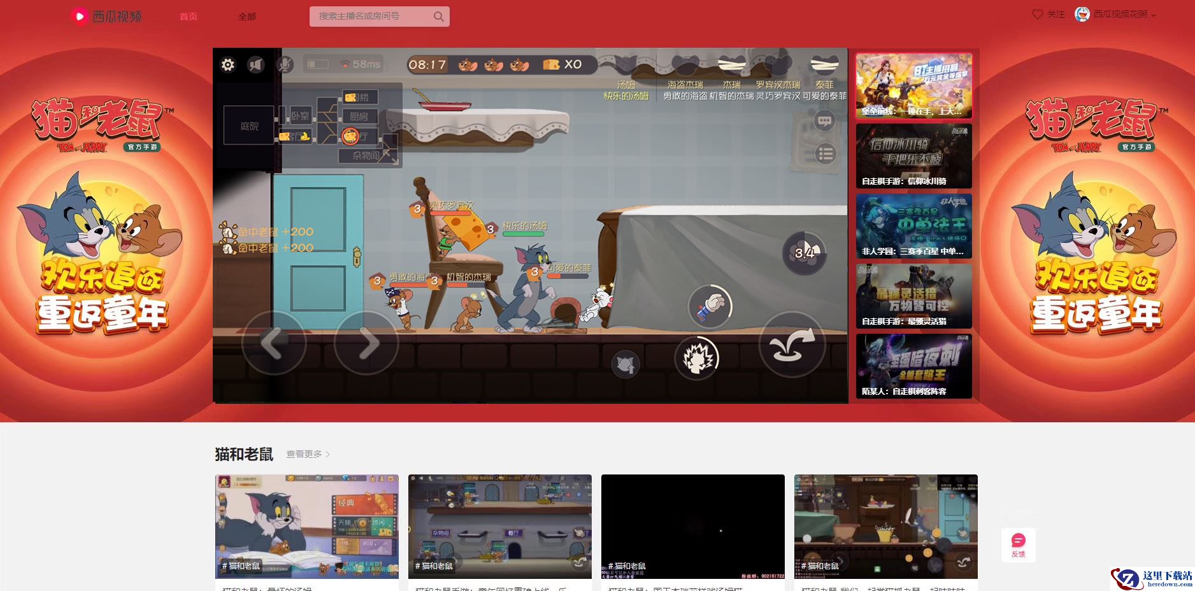Image resolution: width=1195 pixels, height=591 pixels.
Task: Open the 非人学园 stream thumbnail
Action: point(913,225)
